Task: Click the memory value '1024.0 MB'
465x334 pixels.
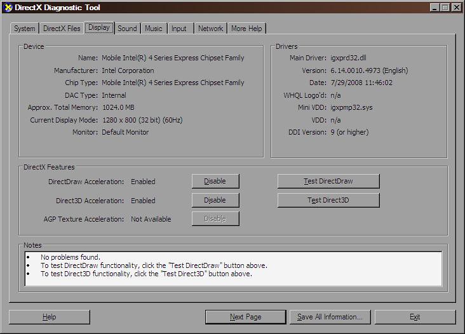Action: click(118, 107)
